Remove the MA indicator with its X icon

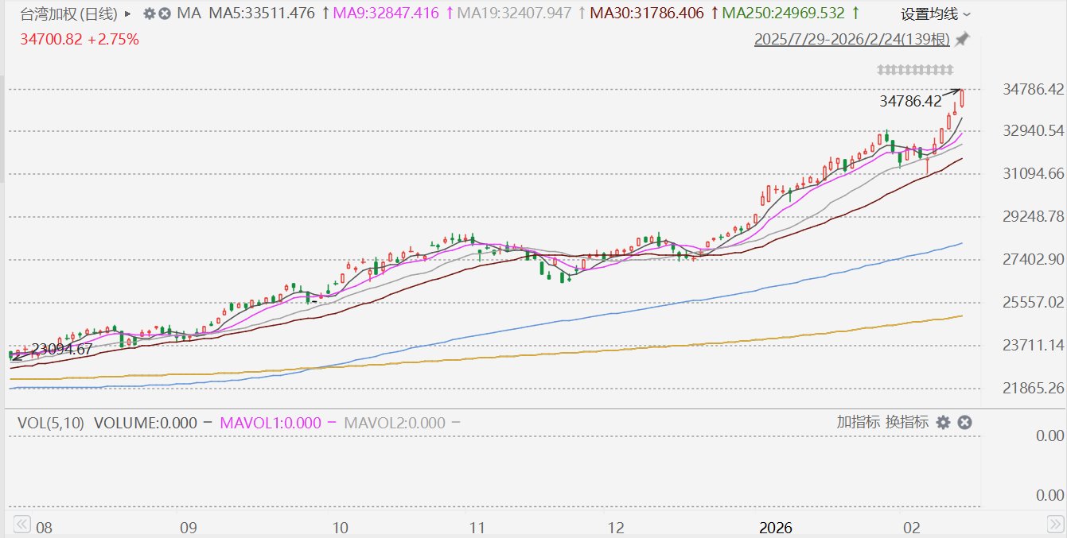pyautogui.click(x=164, y=14)
